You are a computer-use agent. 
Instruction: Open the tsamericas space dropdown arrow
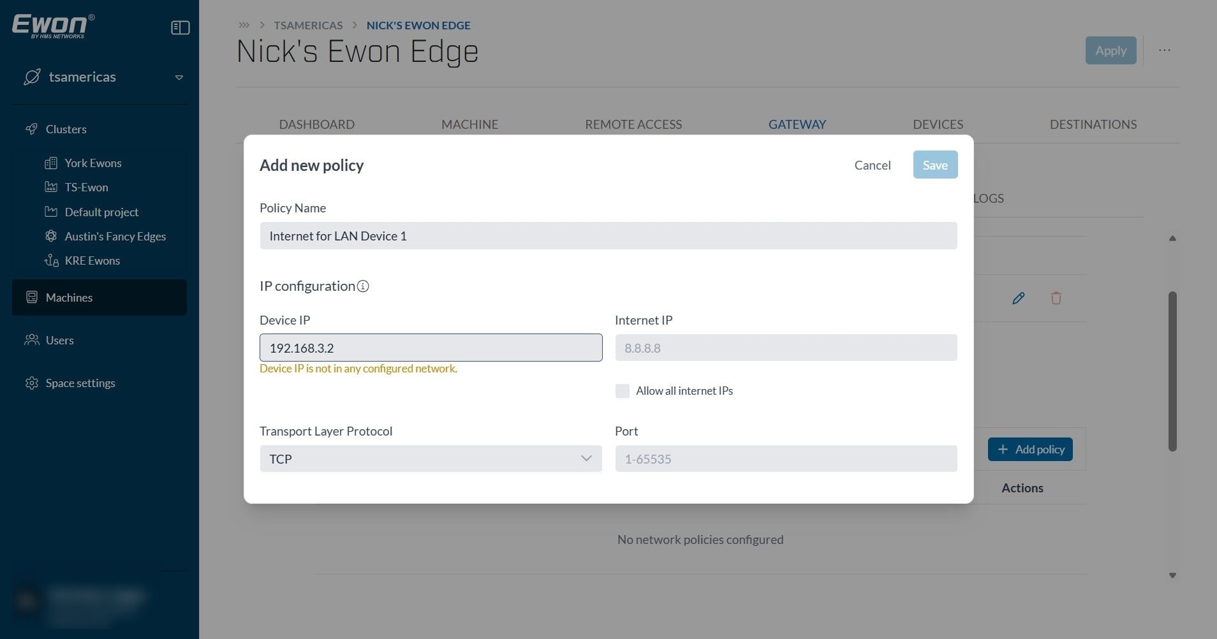(x=179, y=78)
